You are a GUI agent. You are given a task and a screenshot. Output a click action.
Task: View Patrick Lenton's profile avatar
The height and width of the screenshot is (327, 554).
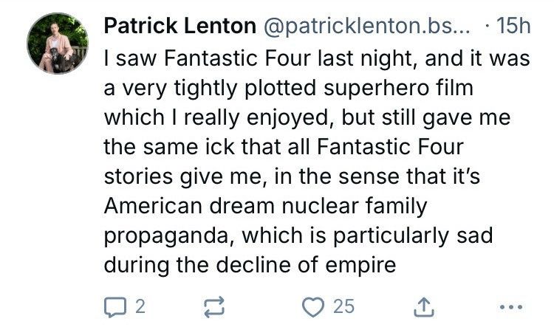(58, 43)
